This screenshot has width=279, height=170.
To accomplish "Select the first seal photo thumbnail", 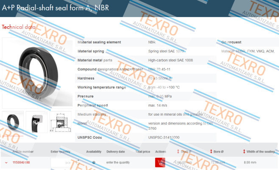I will [13, 122].
